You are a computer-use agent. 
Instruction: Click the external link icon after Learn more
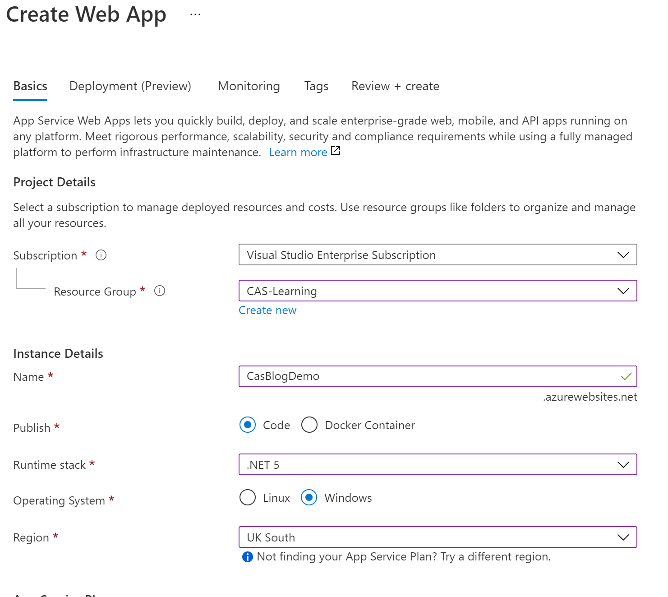336,151
